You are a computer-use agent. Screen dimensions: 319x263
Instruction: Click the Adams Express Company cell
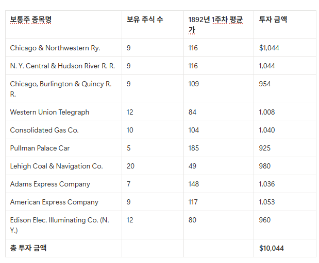(50, 184)
